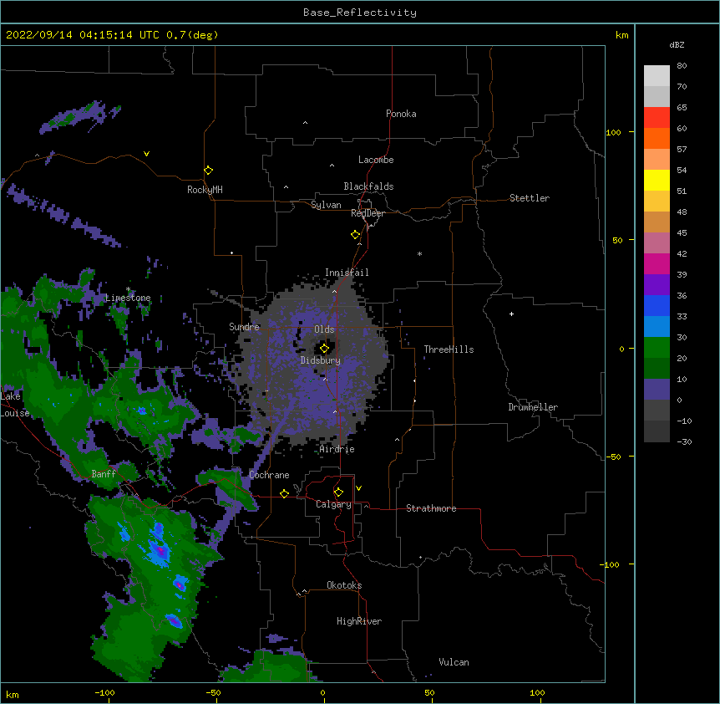Click the yellow diamond marker below Cochrane
This screenshot has width=720, height=704.
(284, 493)
